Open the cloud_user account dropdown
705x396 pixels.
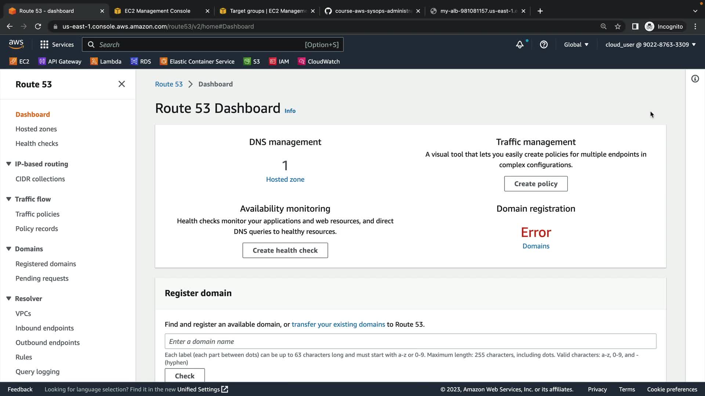tap(650, 45)
